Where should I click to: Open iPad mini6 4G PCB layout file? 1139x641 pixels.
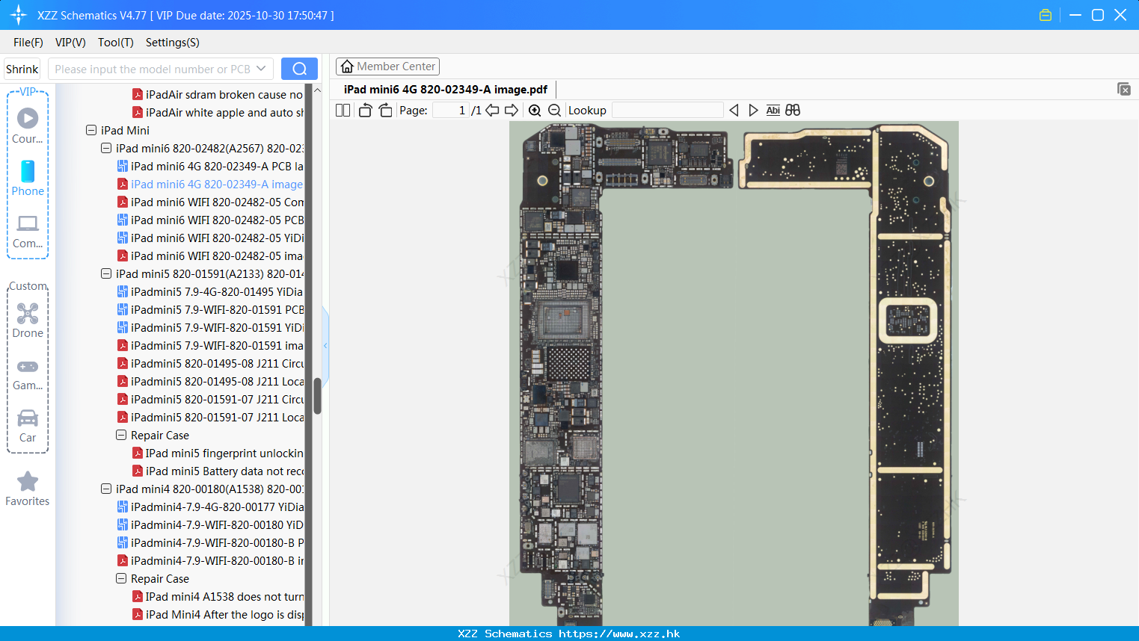pos(217,166)
